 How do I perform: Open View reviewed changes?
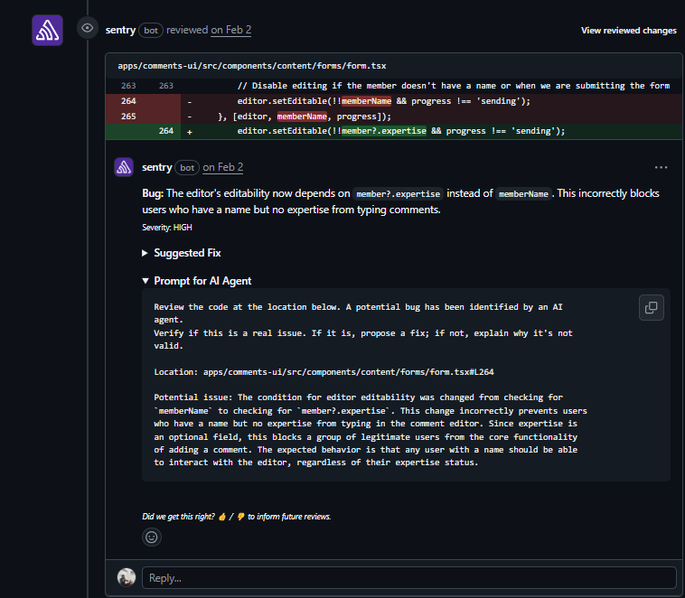click(x=629, y=30)
